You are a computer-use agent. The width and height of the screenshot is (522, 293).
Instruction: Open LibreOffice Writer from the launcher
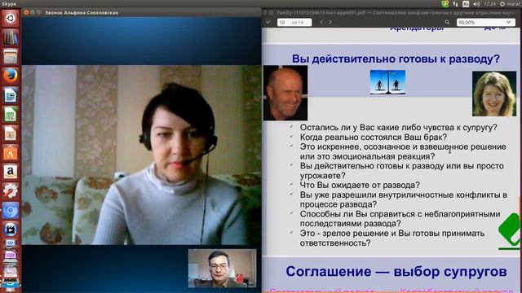[x=11, y=95]
